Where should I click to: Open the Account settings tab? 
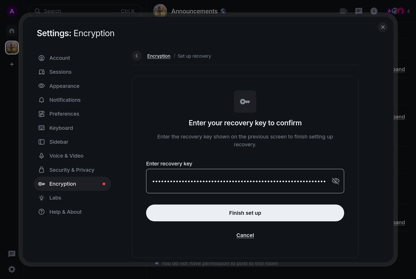point(60,58)
